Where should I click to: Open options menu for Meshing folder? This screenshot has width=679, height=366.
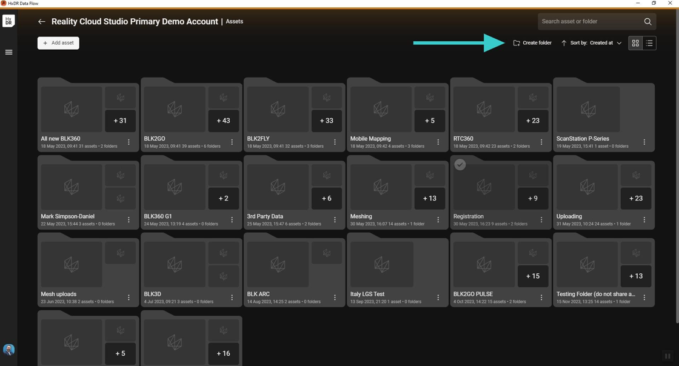point(438,220)
